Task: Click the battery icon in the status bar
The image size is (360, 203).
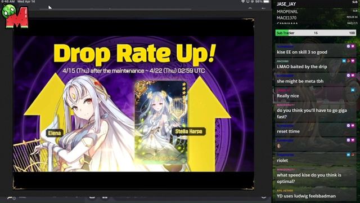Action: tap(266, 1)
